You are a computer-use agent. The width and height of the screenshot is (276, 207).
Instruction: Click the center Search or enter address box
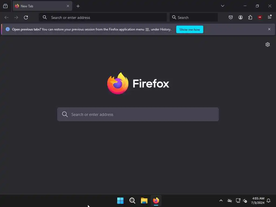click(138, 114)
